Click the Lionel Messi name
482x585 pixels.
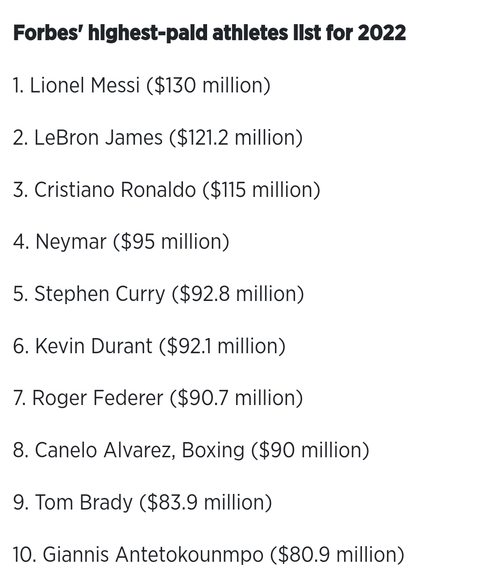pos(85,85)
